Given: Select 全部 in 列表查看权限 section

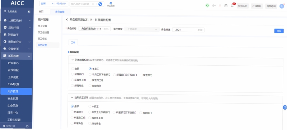Looking at the screenshot, I should [72, 69].
